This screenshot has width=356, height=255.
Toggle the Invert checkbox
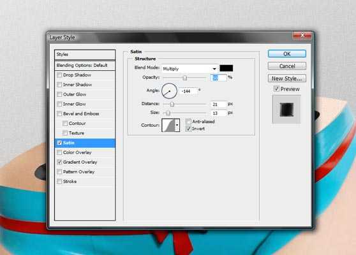188,129
